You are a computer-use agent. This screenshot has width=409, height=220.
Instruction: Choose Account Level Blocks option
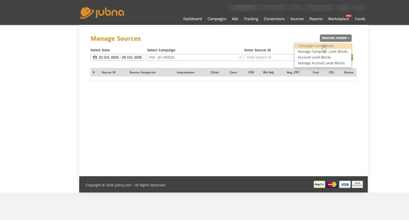coord(323,57)
